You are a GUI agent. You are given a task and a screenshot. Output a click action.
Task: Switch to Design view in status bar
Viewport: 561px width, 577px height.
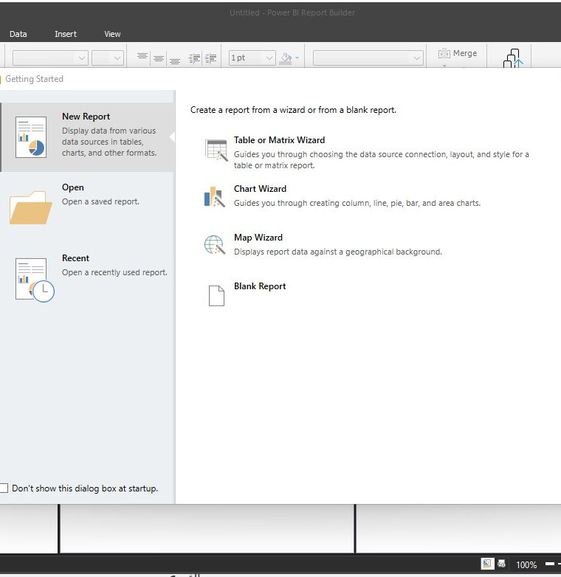(x=487, y=564)
